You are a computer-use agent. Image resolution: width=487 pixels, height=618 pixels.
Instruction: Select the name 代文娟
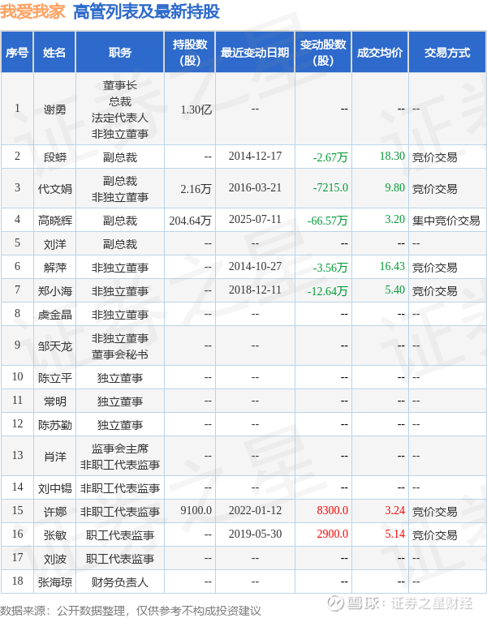pos(55,188)
